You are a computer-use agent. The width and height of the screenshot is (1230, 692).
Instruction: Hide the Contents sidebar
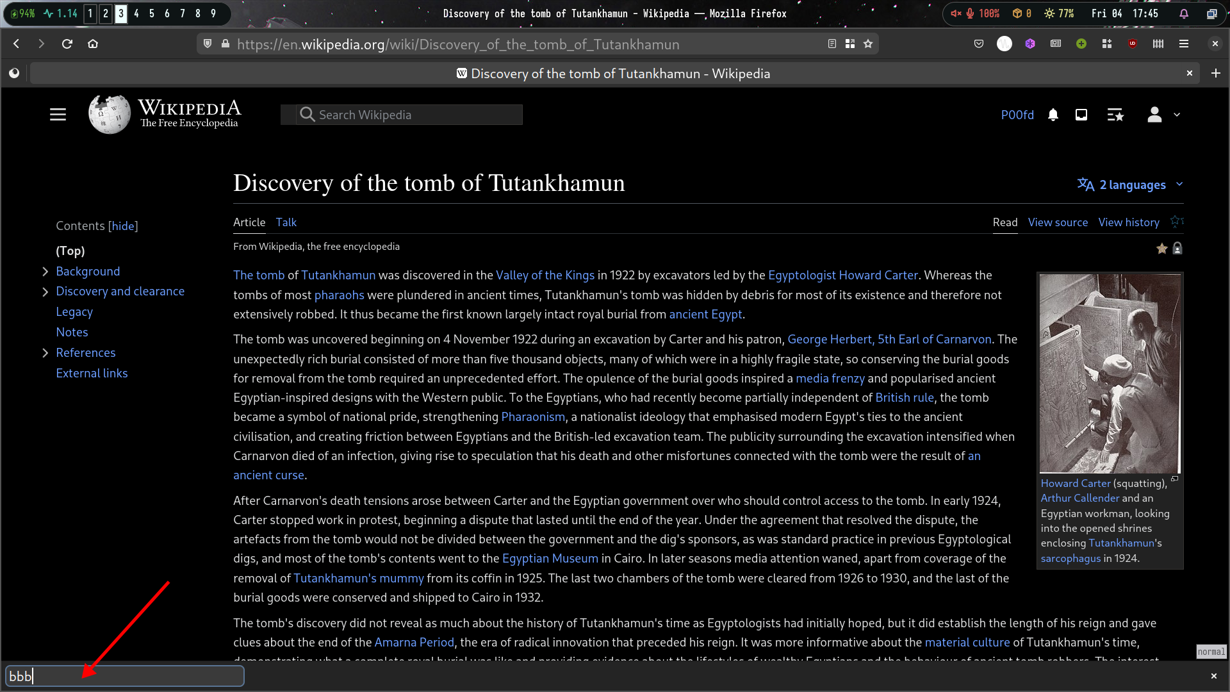coord(123,226)
